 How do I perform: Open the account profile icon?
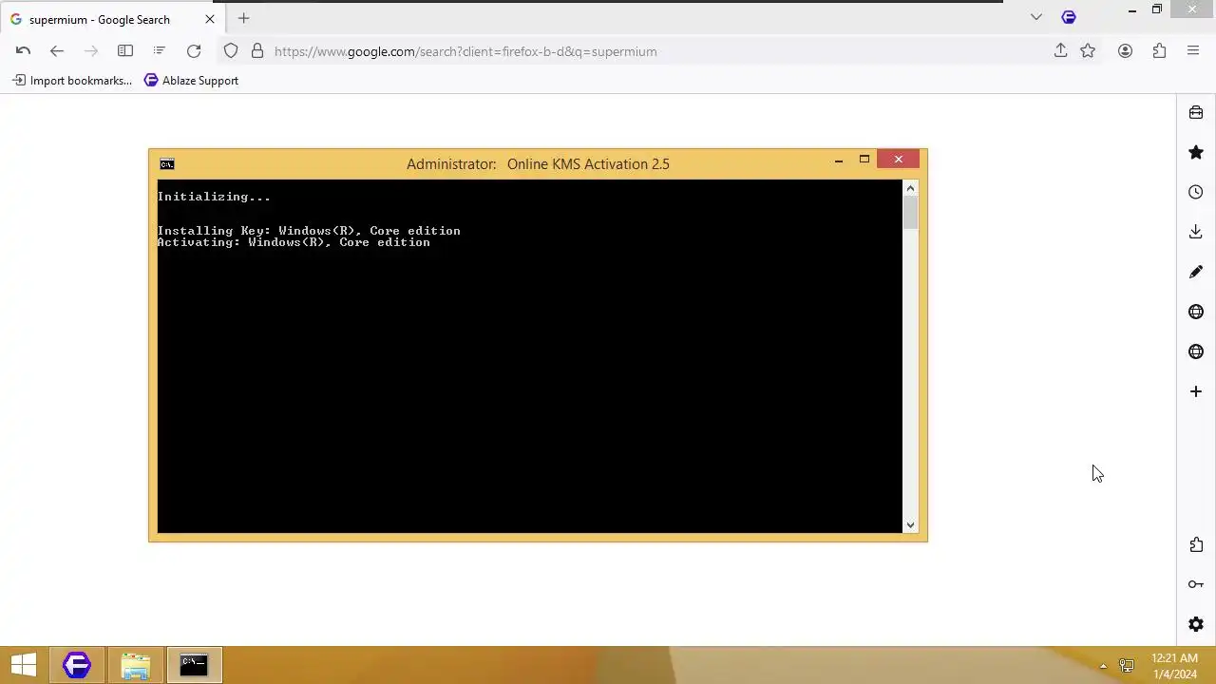[x=1125, y=51]
